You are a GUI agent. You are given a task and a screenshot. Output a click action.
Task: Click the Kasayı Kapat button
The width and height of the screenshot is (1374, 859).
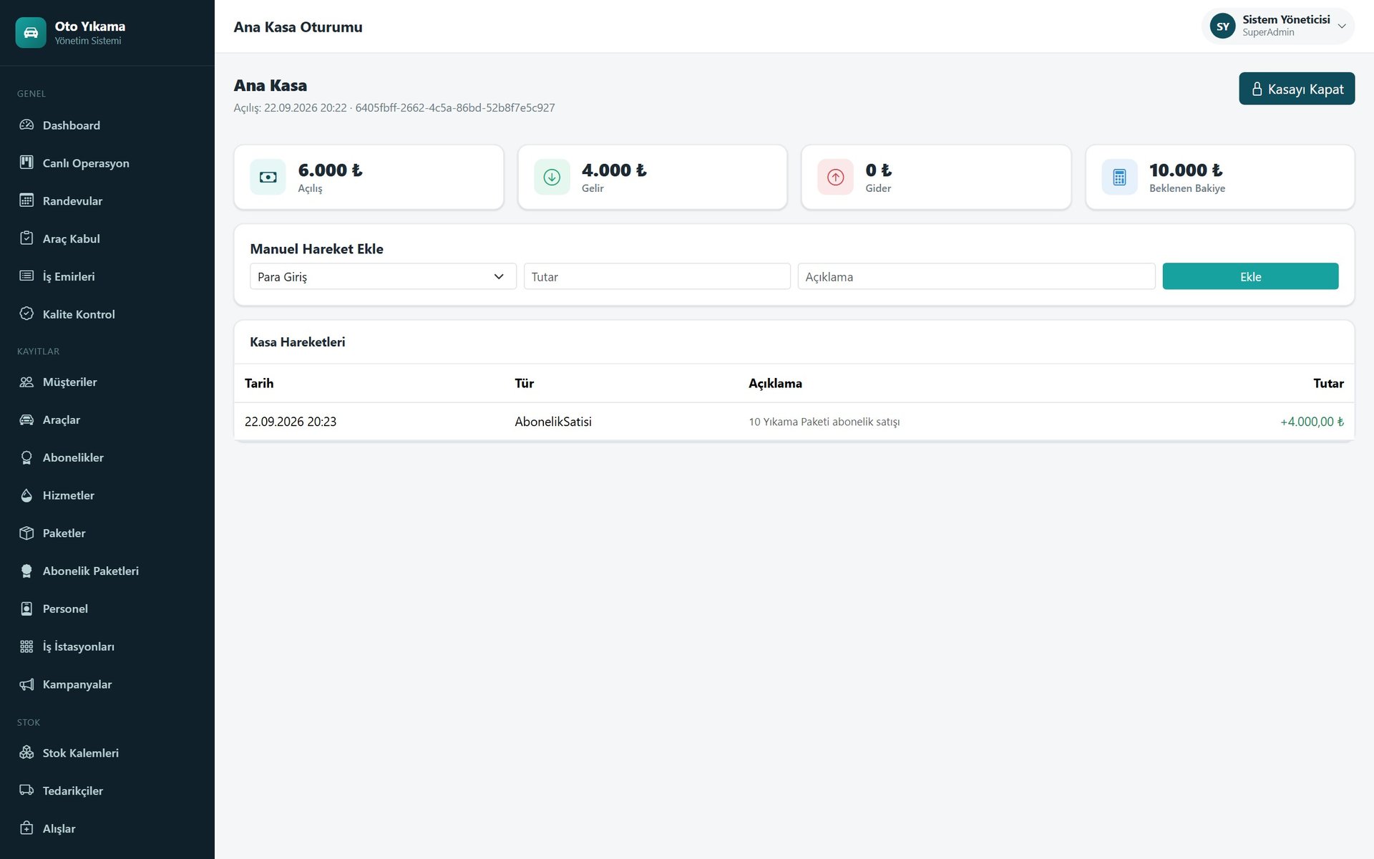click(x=1297, y=89)
